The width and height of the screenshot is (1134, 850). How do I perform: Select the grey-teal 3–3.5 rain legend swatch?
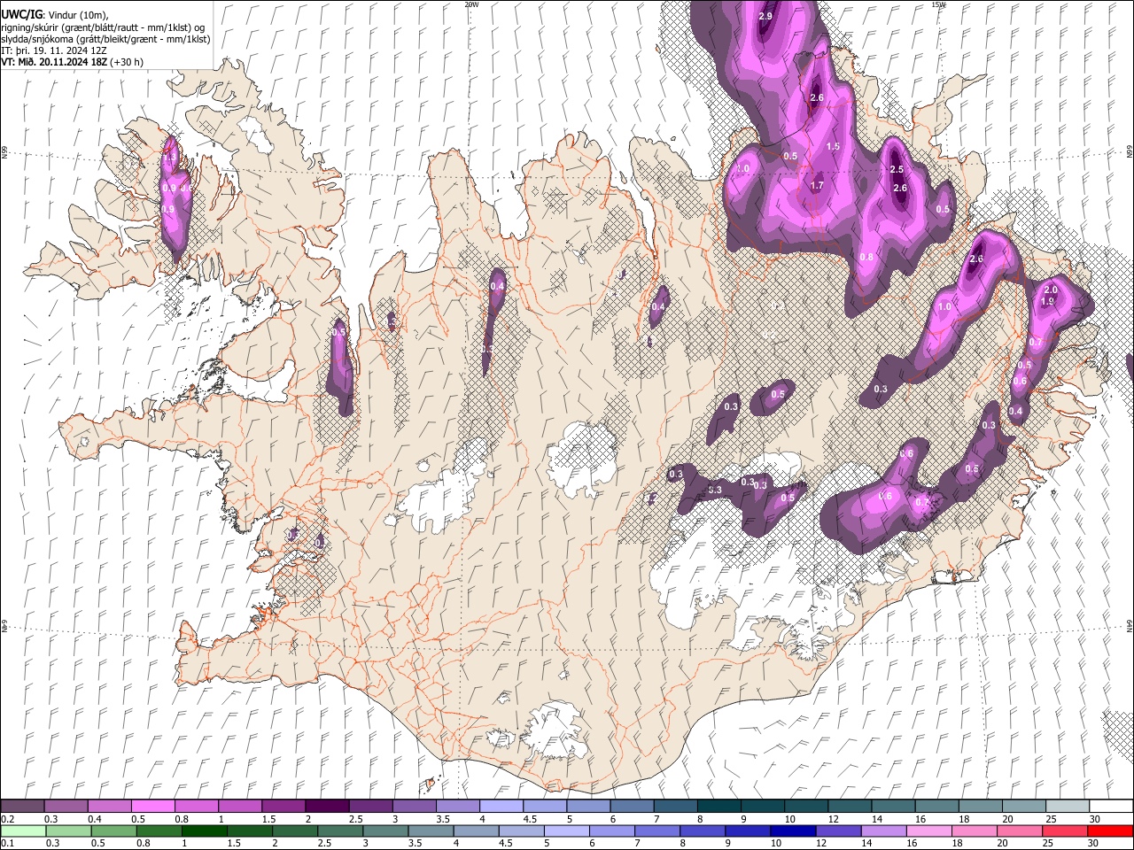[x=385, y=831]
